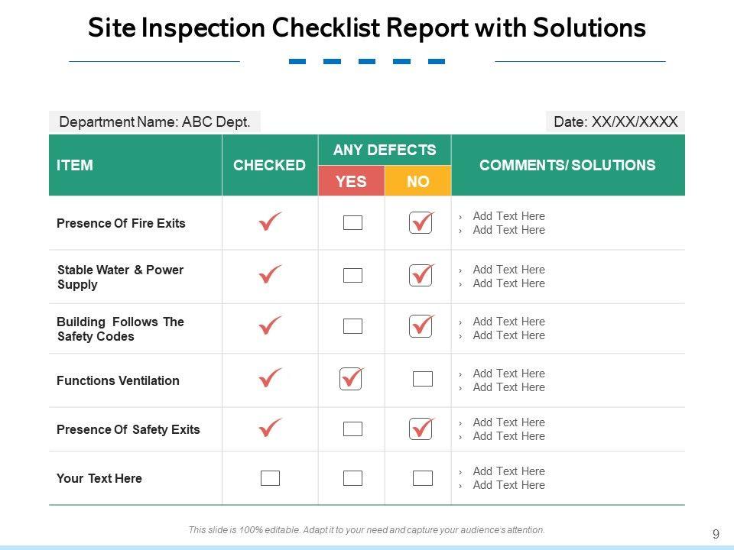This screenshot has height=550, width=734.
Task: Tick the CHECKED box for Your Text Here row
Action: 270,478
